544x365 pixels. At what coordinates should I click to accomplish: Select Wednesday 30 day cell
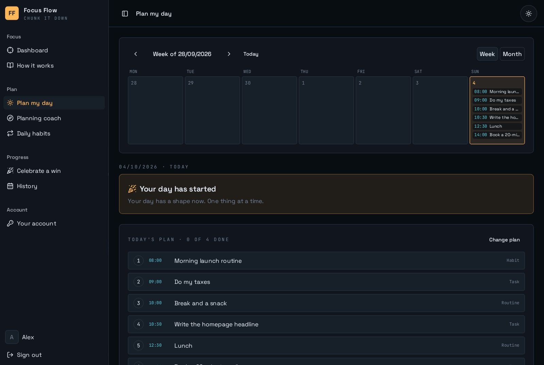pos(269,110)
